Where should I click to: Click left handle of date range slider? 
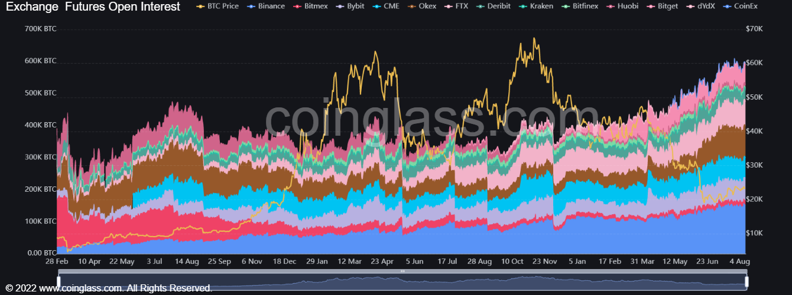(x=58, y=281)
